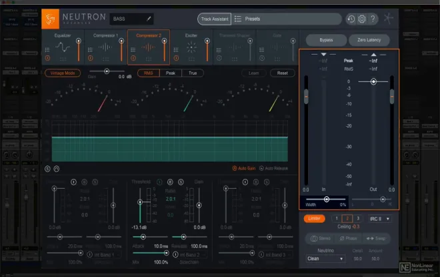Viewport: 440px width, 277px height.
Task: Open Compressor 2 module preset list icon
Action: coord(133,49)
